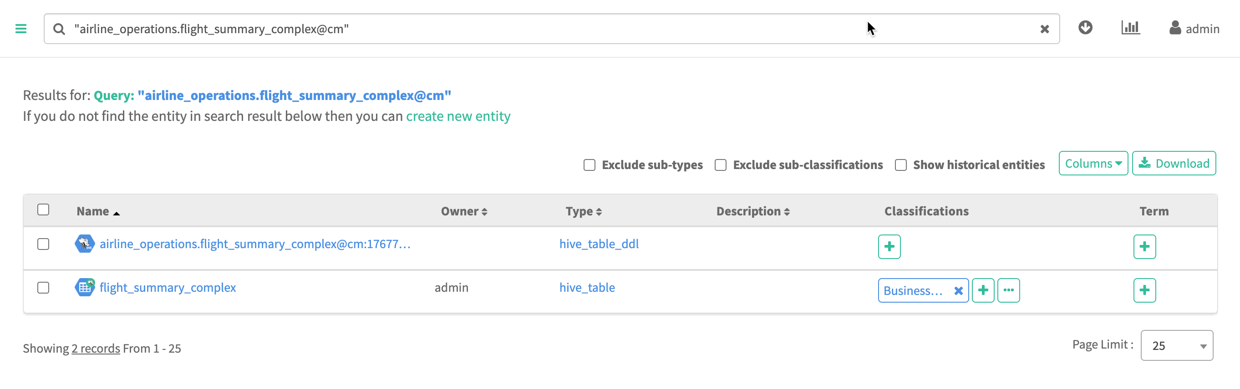Screen dimensions: 1240x389
Task: Open the hamburger sidebar menu
Action: click(x=20, y=29)
